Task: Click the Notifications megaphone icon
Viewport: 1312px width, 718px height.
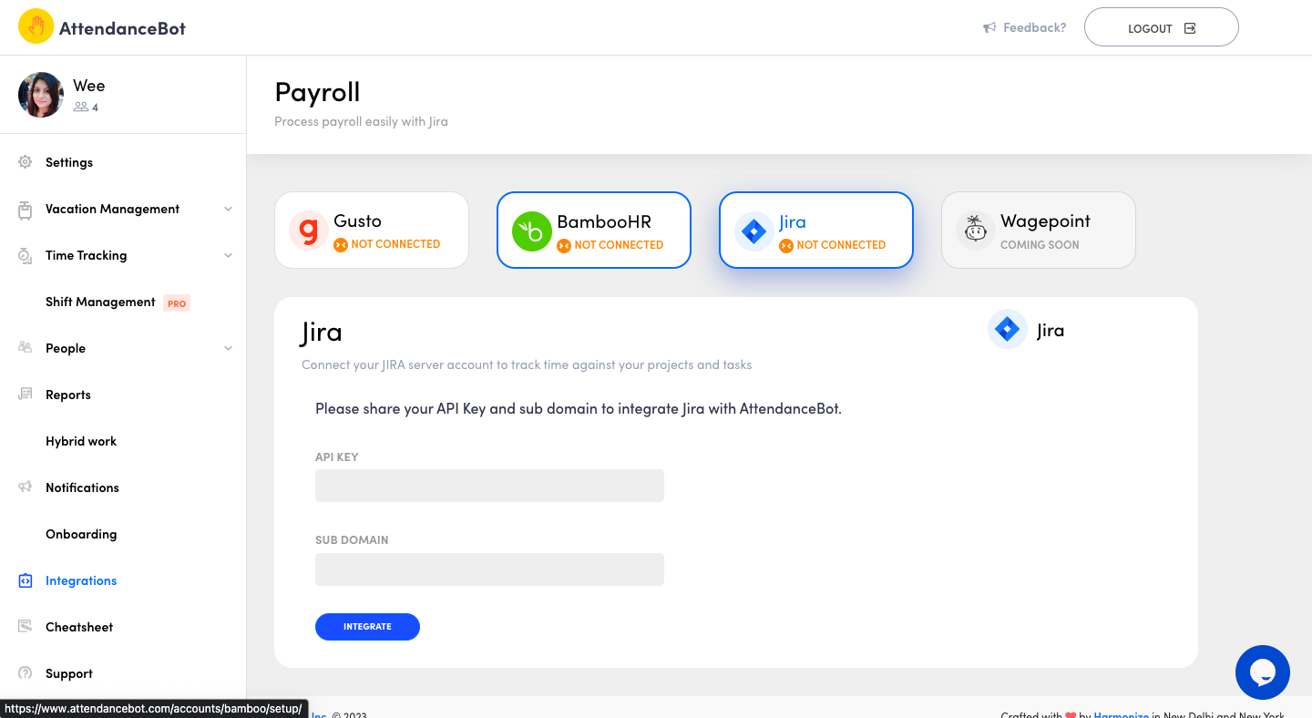Action: (26, 487)
